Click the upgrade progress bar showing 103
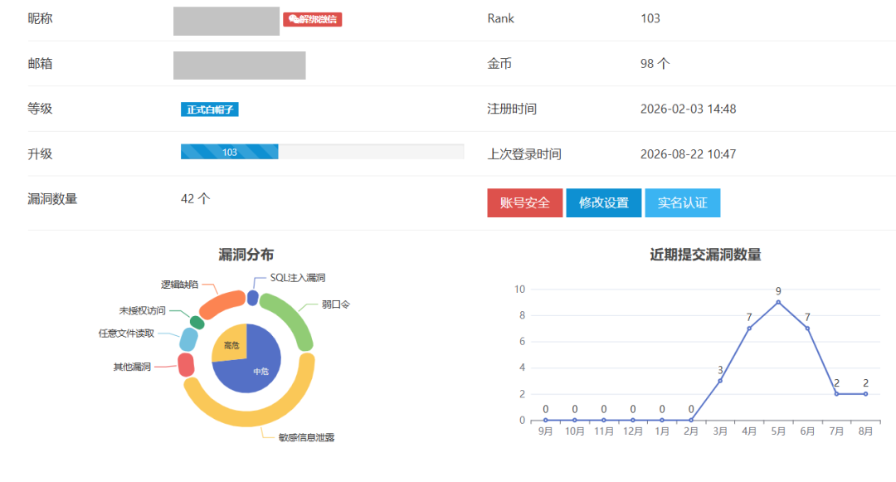896x482 pixels. click(322, 151)
